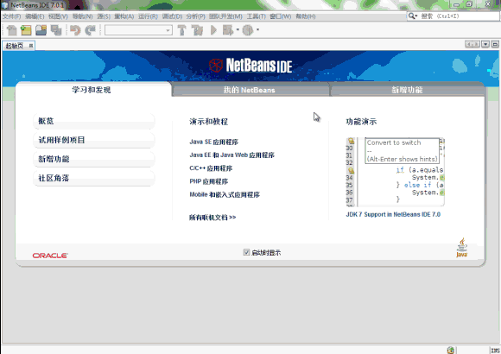Click the INS indicator in status bar
This screenshot has height=354, width=501.
(495, 351)
